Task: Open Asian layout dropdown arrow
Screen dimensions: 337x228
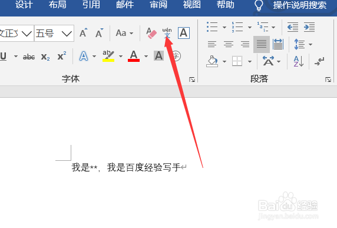Action: (279, 62)
